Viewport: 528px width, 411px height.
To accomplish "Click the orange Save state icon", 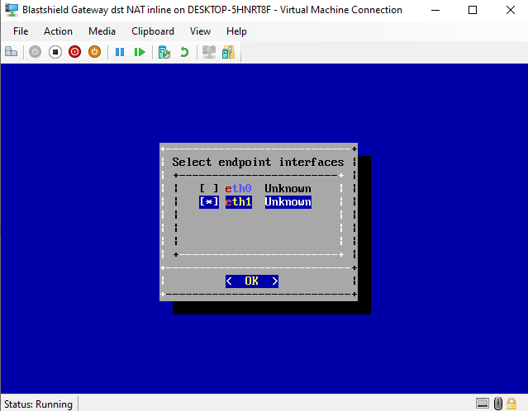I will (x=94, y=52).
